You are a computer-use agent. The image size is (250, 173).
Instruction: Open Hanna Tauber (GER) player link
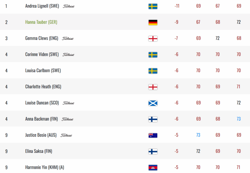tap(41, 22)
